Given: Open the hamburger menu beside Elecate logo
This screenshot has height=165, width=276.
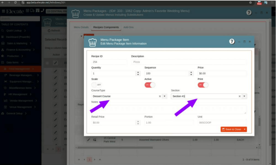Looking at the screenshot, I should pos(4,11).
